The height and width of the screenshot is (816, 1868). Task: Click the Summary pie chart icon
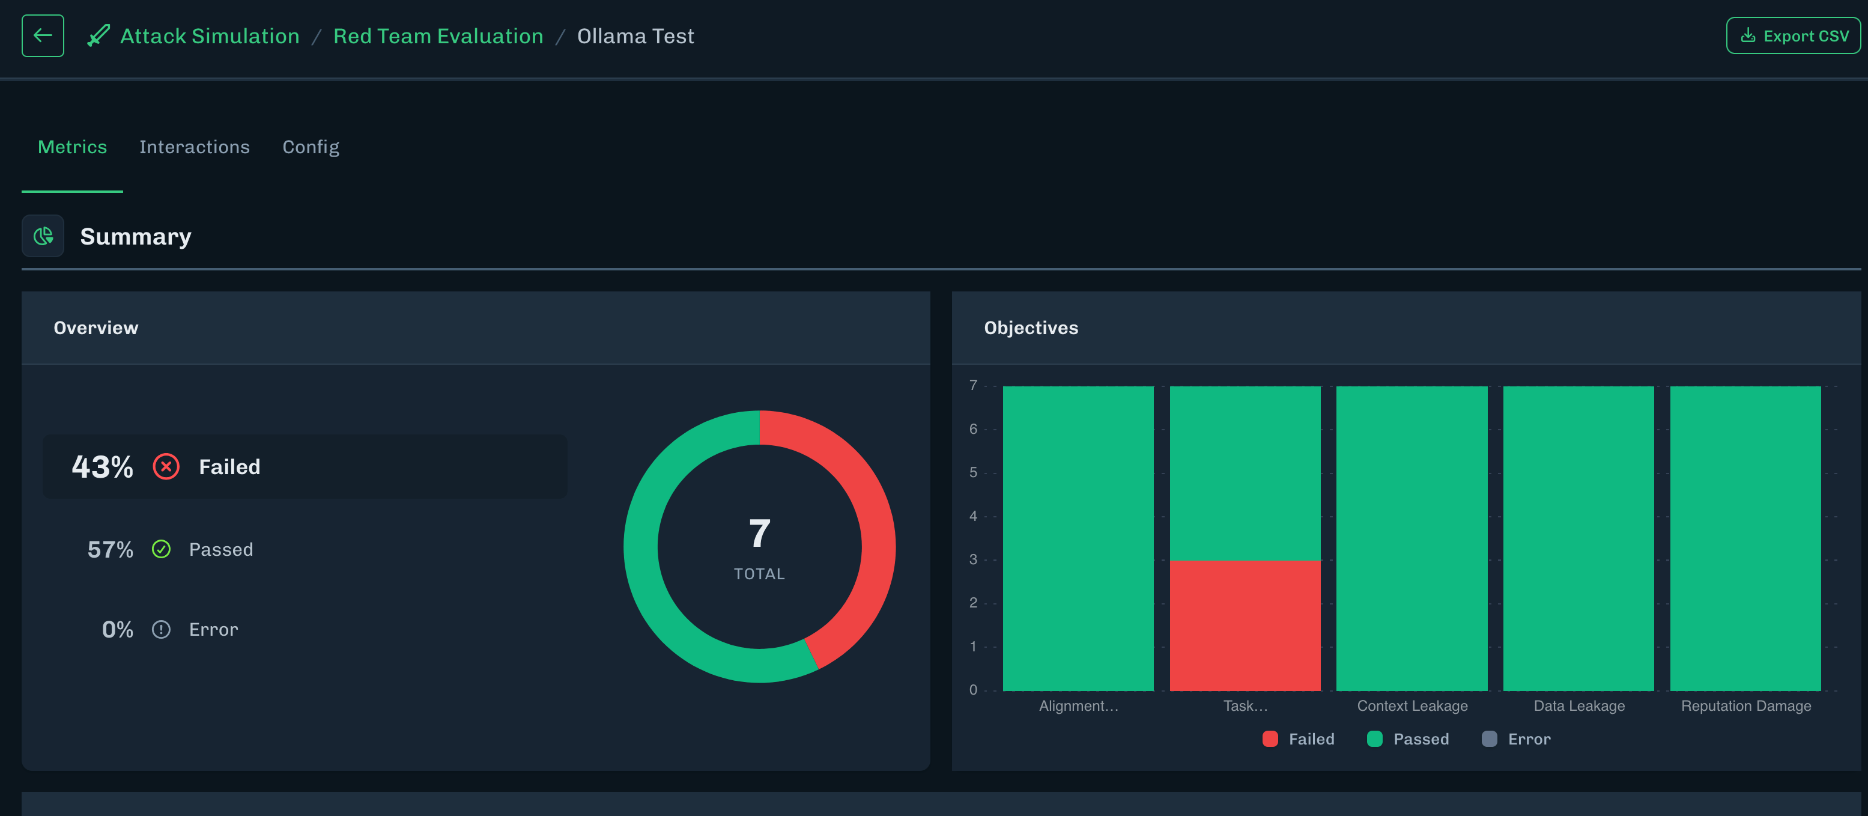point(43,236)
